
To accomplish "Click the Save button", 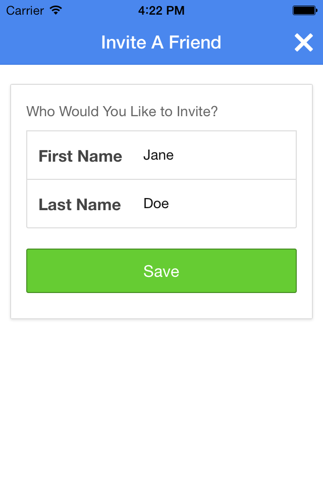I will point(161,271).
